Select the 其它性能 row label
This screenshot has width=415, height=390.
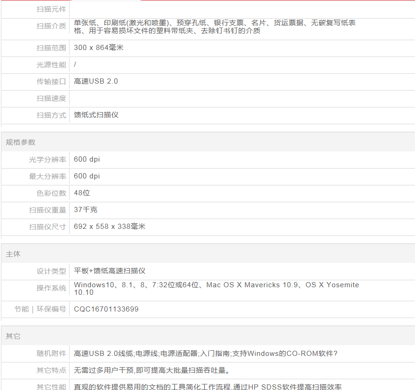click(x=51, y=387)
